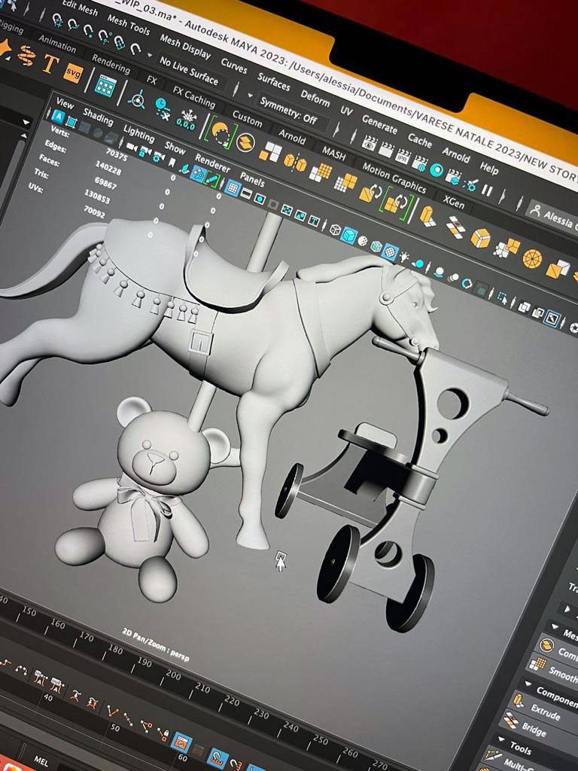
Task: Open the teal grid window layout icon
Action: coord(105,86)
